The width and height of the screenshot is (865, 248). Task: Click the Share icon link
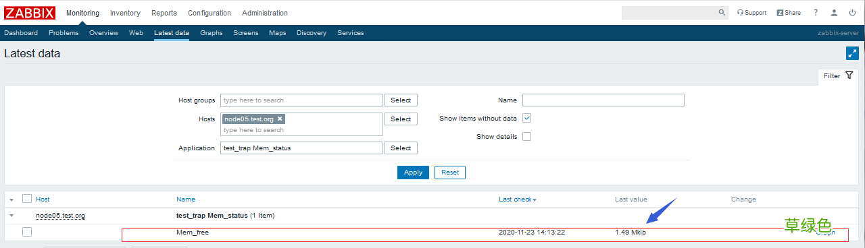pos(789,13)
